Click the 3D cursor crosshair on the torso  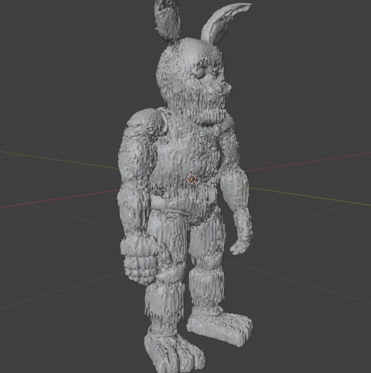click(191, 179)
